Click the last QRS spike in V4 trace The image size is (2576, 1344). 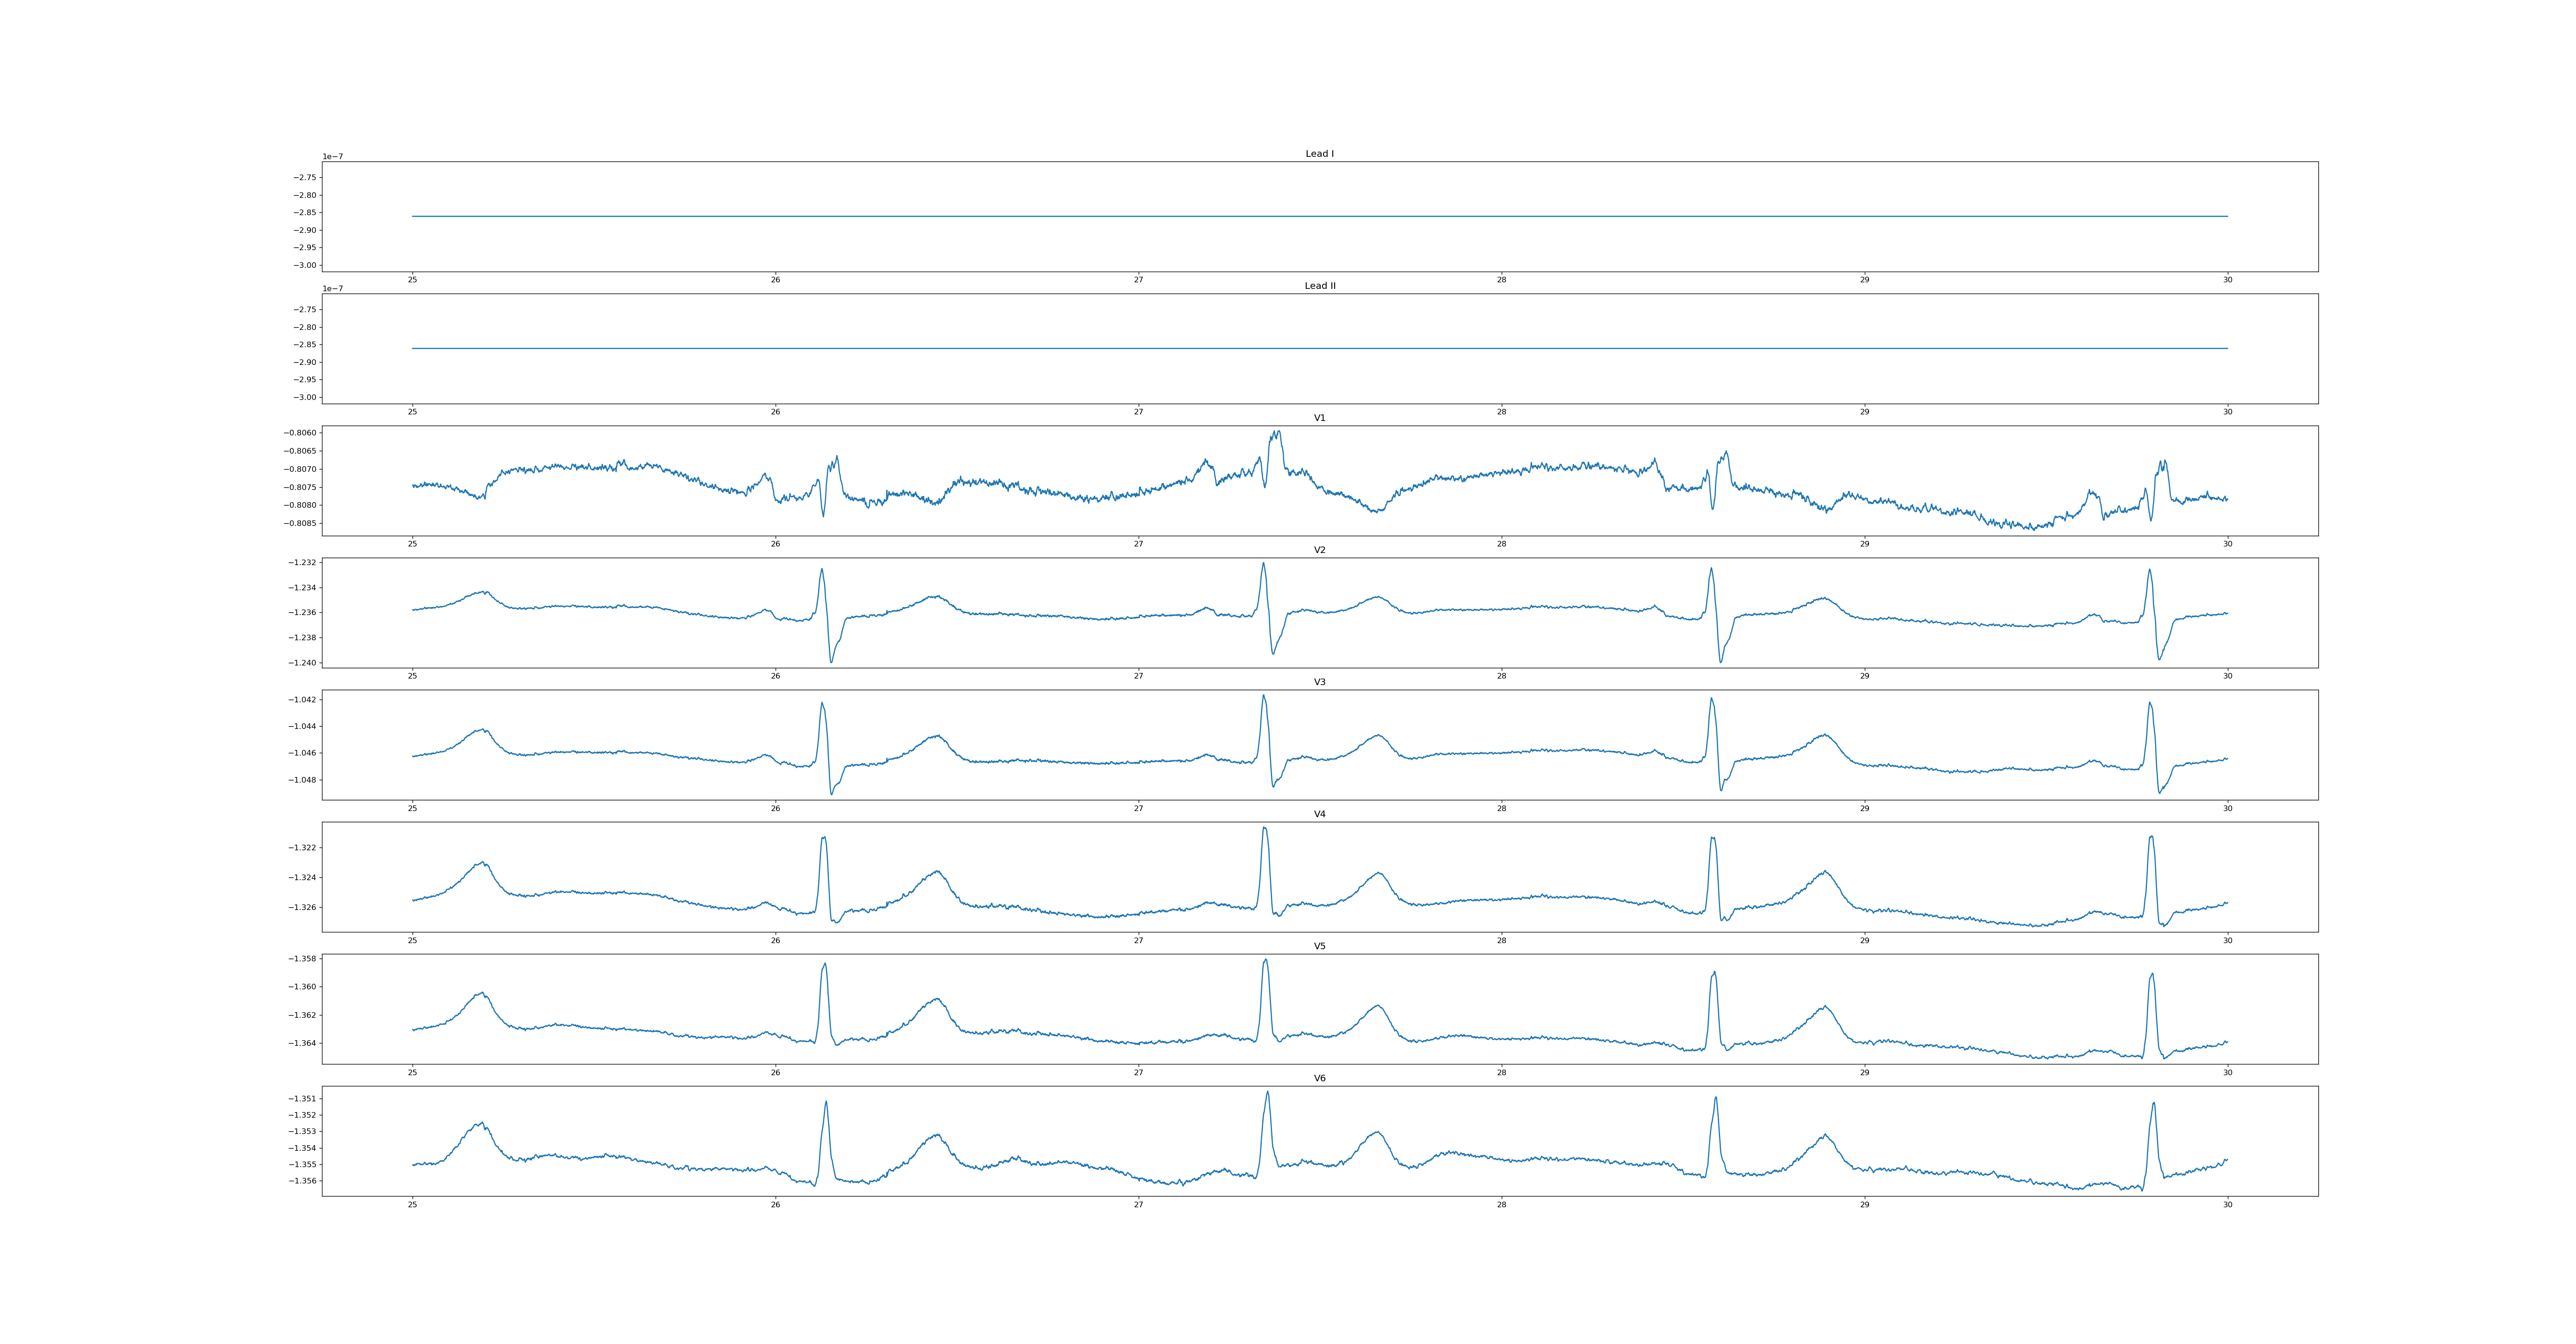[2151, 838]
